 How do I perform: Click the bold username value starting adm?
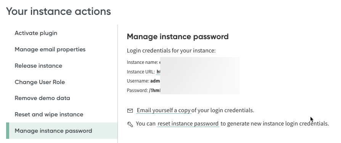pos(155,81)
